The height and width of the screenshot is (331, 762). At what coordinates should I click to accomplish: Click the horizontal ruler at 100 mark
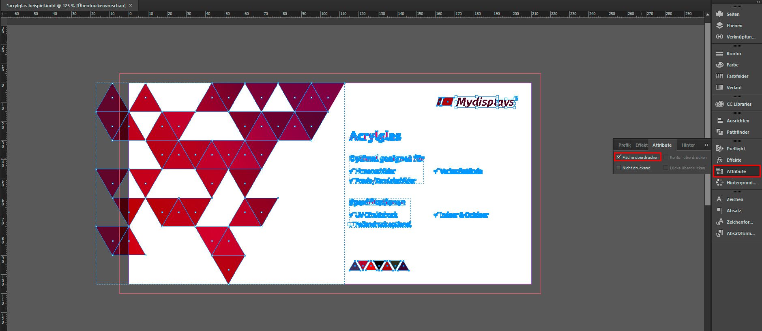pyautogui.click(x=324, y=14)
